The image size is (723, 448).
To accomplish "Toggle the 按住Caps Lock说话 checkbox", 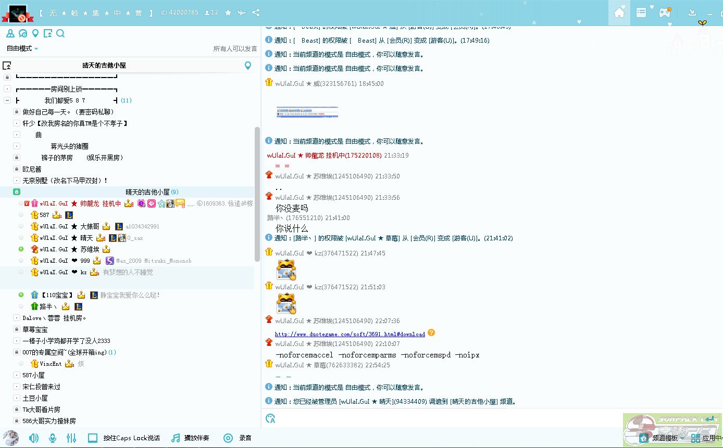I will [93, 438].
